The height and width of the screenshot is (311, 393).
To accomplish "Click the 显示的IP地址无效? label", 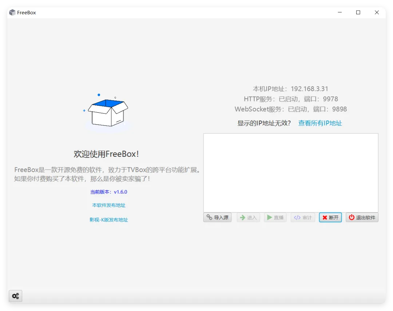I will click(x=264, y=123).
